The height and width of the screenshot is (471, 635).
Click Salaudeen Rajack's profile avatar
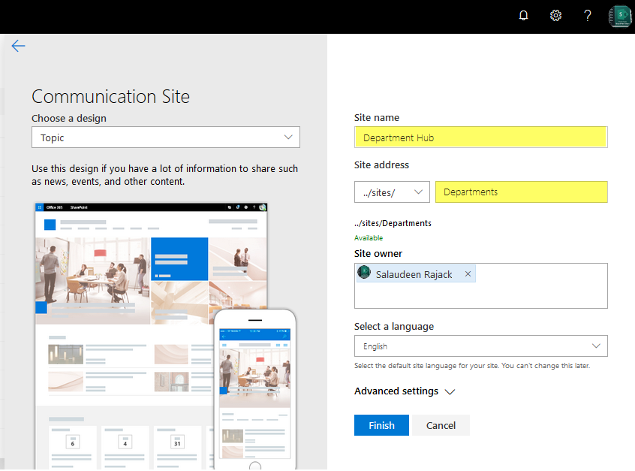click(364, 273)
